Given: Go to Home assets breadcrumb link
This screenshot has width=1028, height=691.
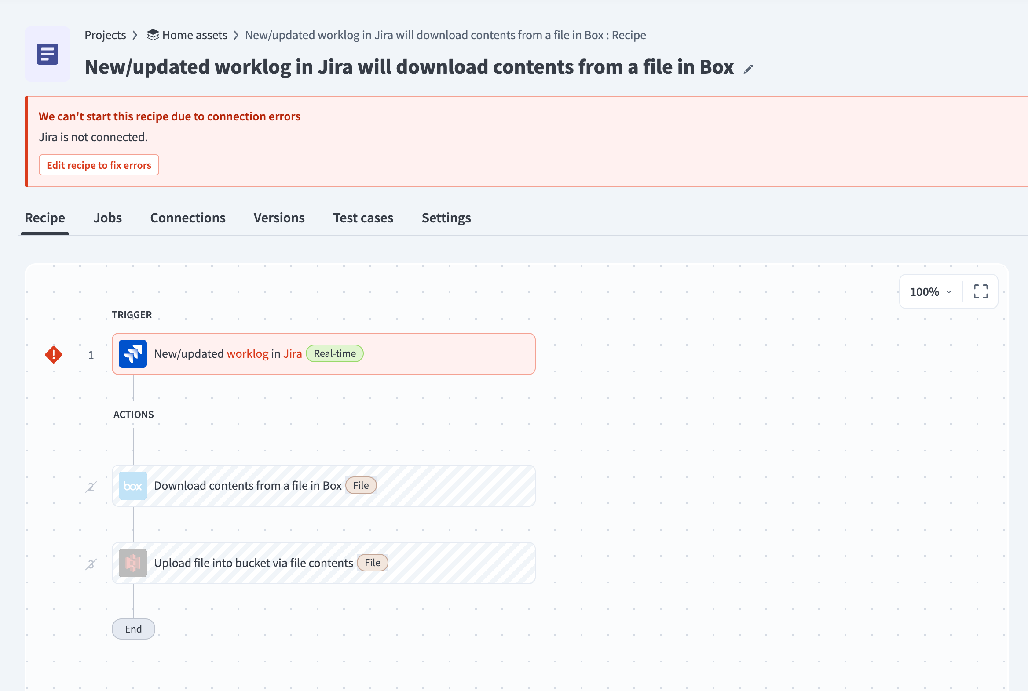Looking at the screenshot, I should pos(194,35).
